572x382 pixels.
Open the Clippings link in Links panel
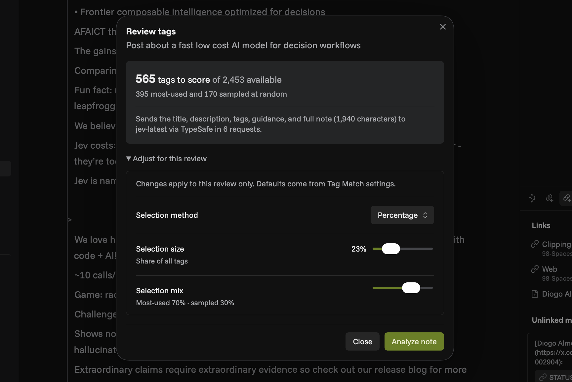[x=557, y=244]
